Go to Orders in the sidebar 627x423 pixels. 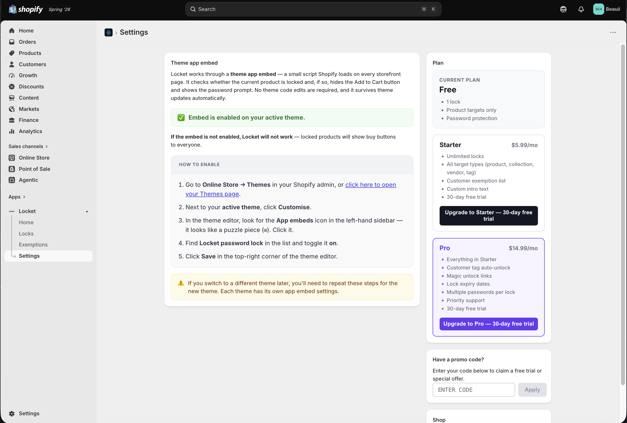click(x=27, y=42)
